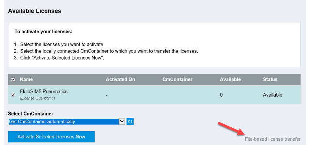The width and height of the screenshot is (312, 149).
Task: Click the 'To activate your licenses' instruction title
Action: (43, 32)
